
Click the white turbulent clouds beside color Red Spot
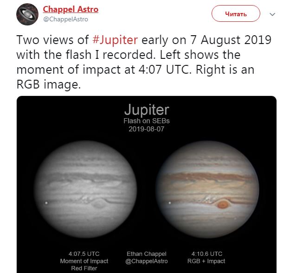208,199
